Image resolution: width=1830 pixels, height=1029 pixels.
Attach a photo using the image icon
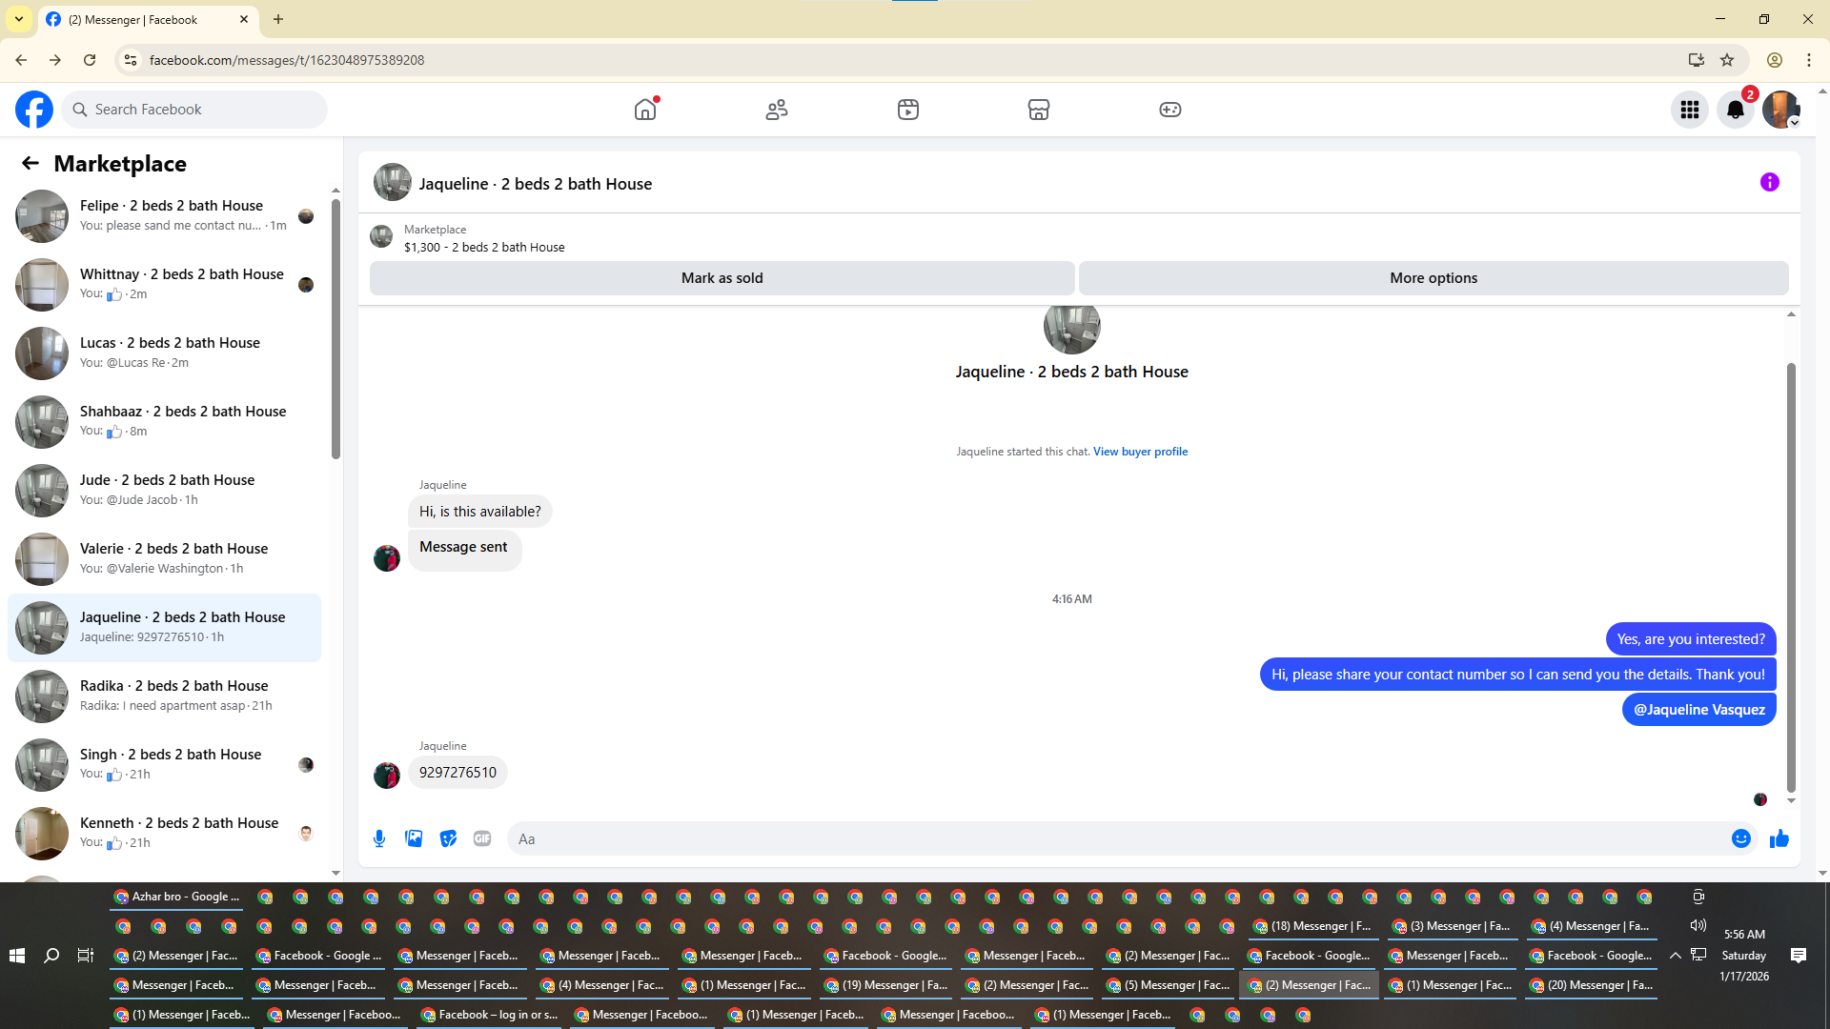coord(414,838)
